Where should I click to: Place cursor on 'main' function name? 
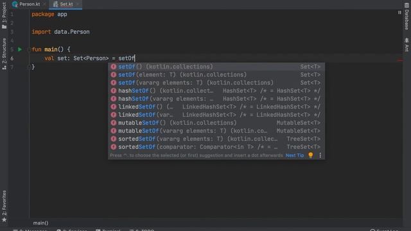[x=51, y=49]
